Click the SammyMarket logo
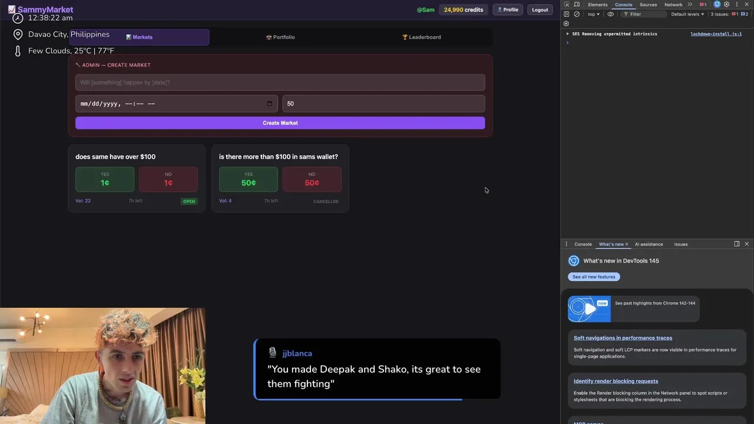 pyautogui.click(x=41, y=9)
